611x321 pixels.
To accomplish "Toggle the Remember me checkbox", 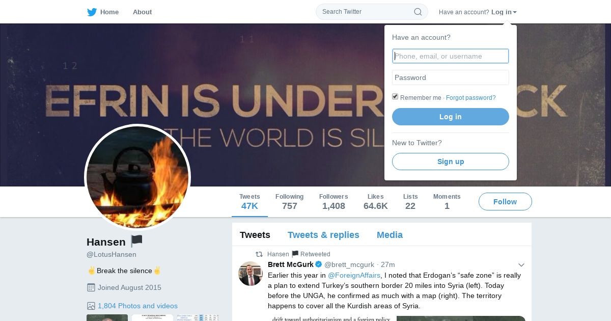I will coord(395,97).
